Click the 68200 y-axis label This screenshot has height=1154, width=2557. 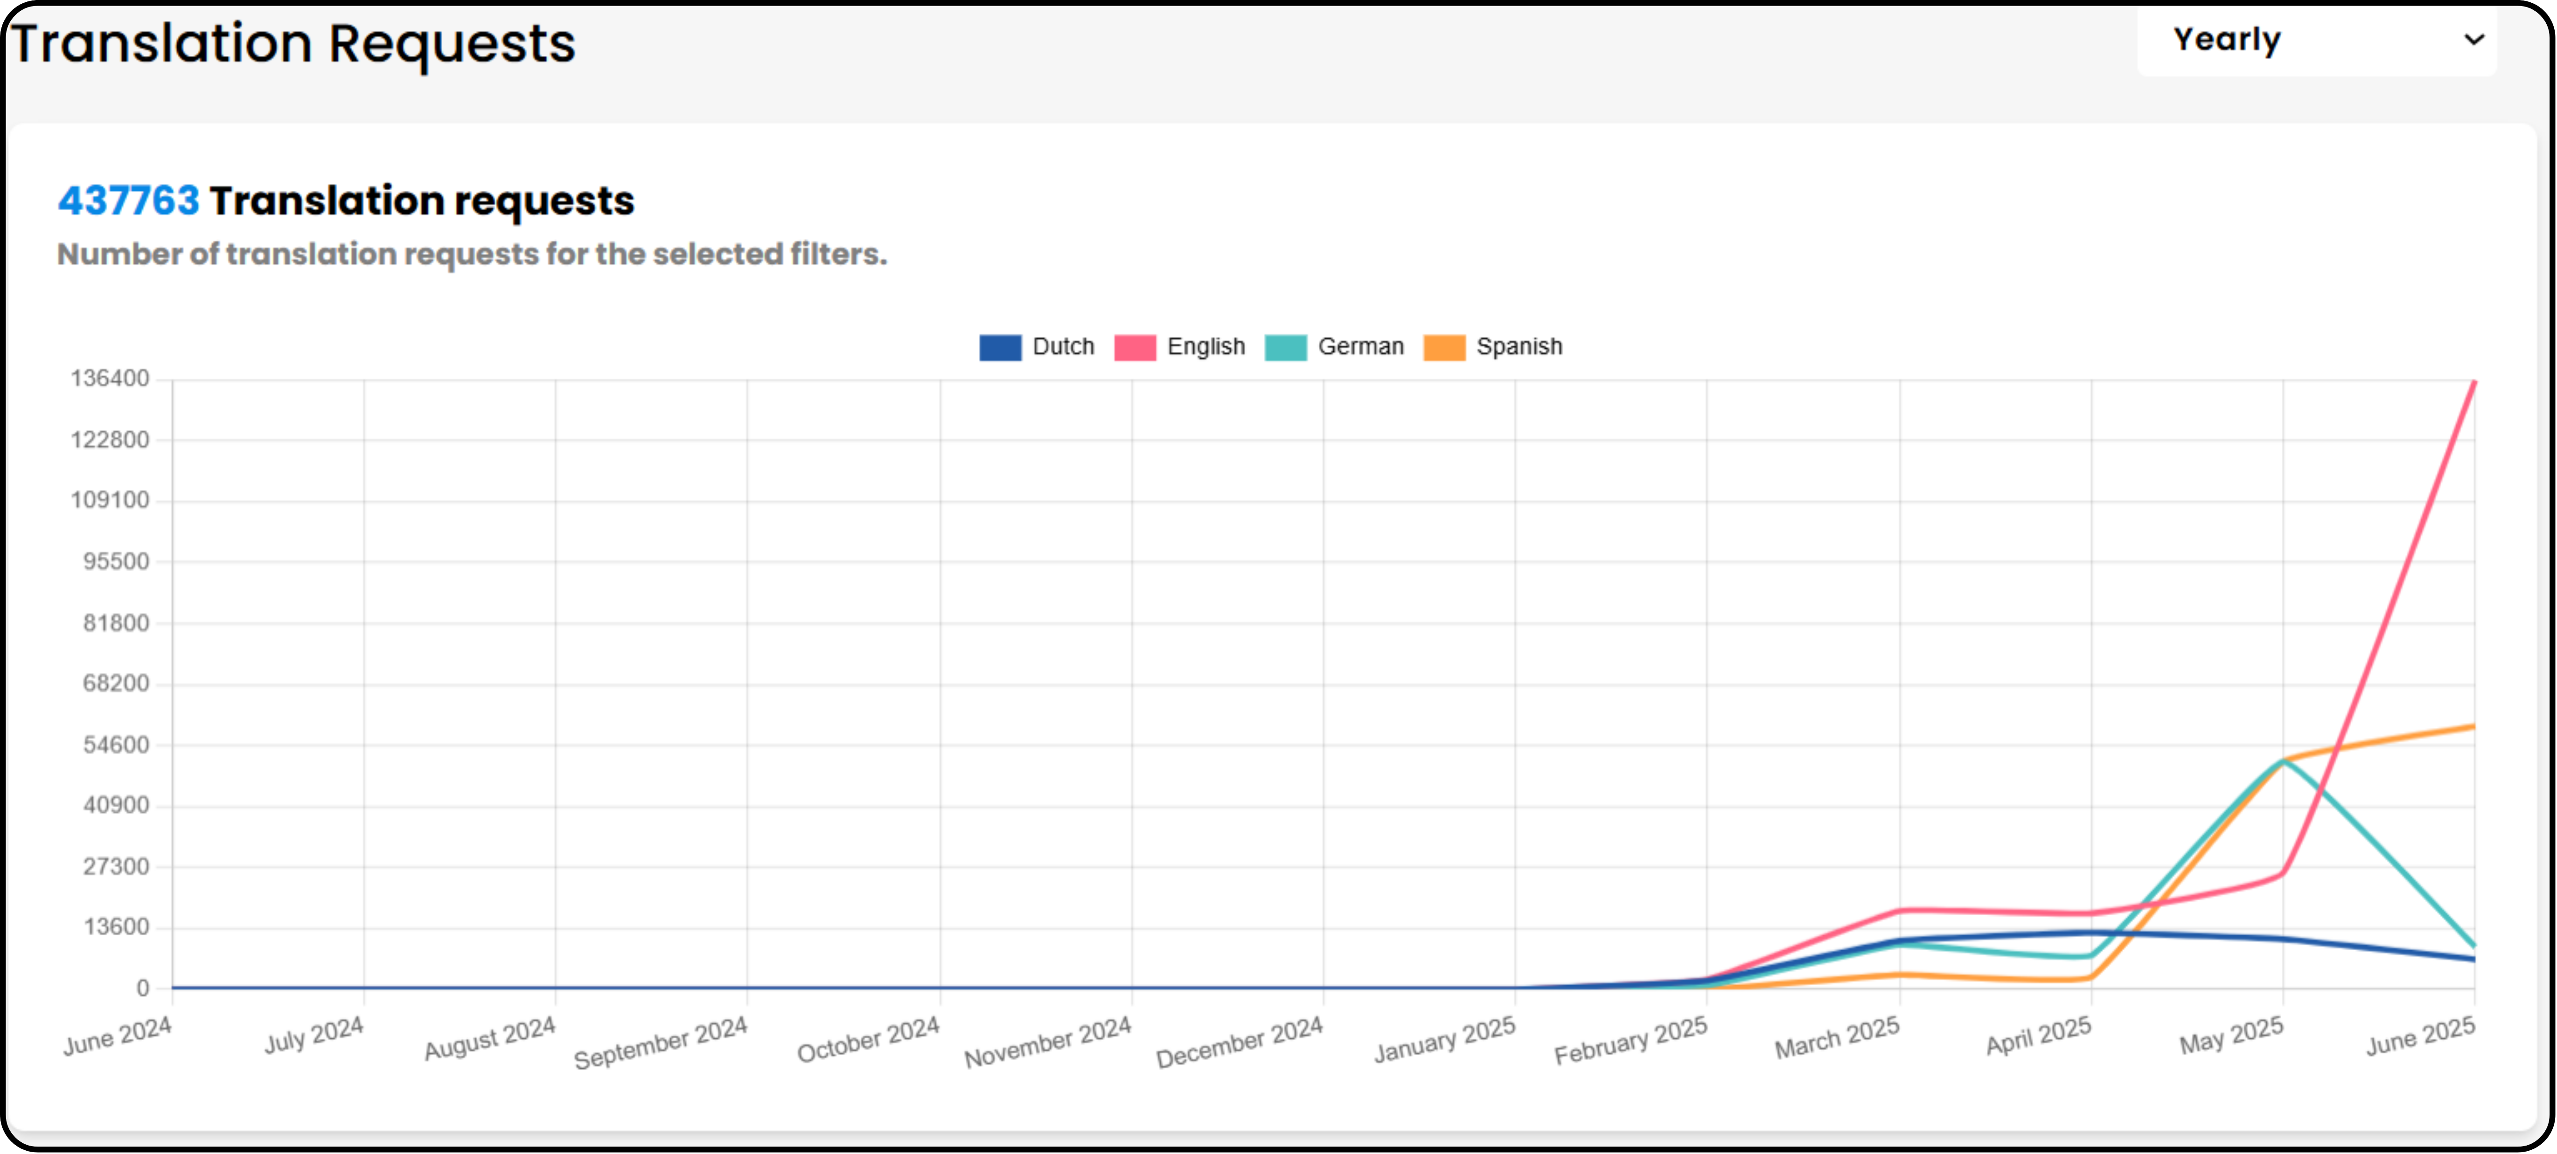point(115,684)
